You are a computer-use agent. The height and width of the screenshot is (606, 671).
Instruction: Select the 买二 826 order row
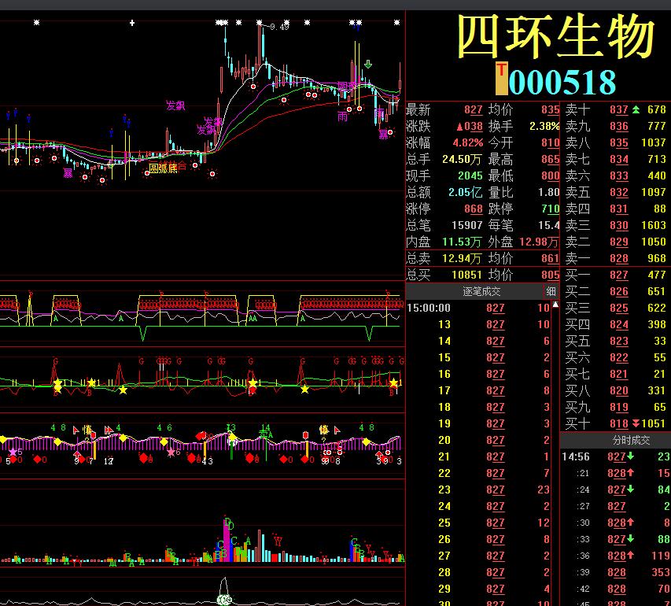pyautogui.click(x=615, y=291)
